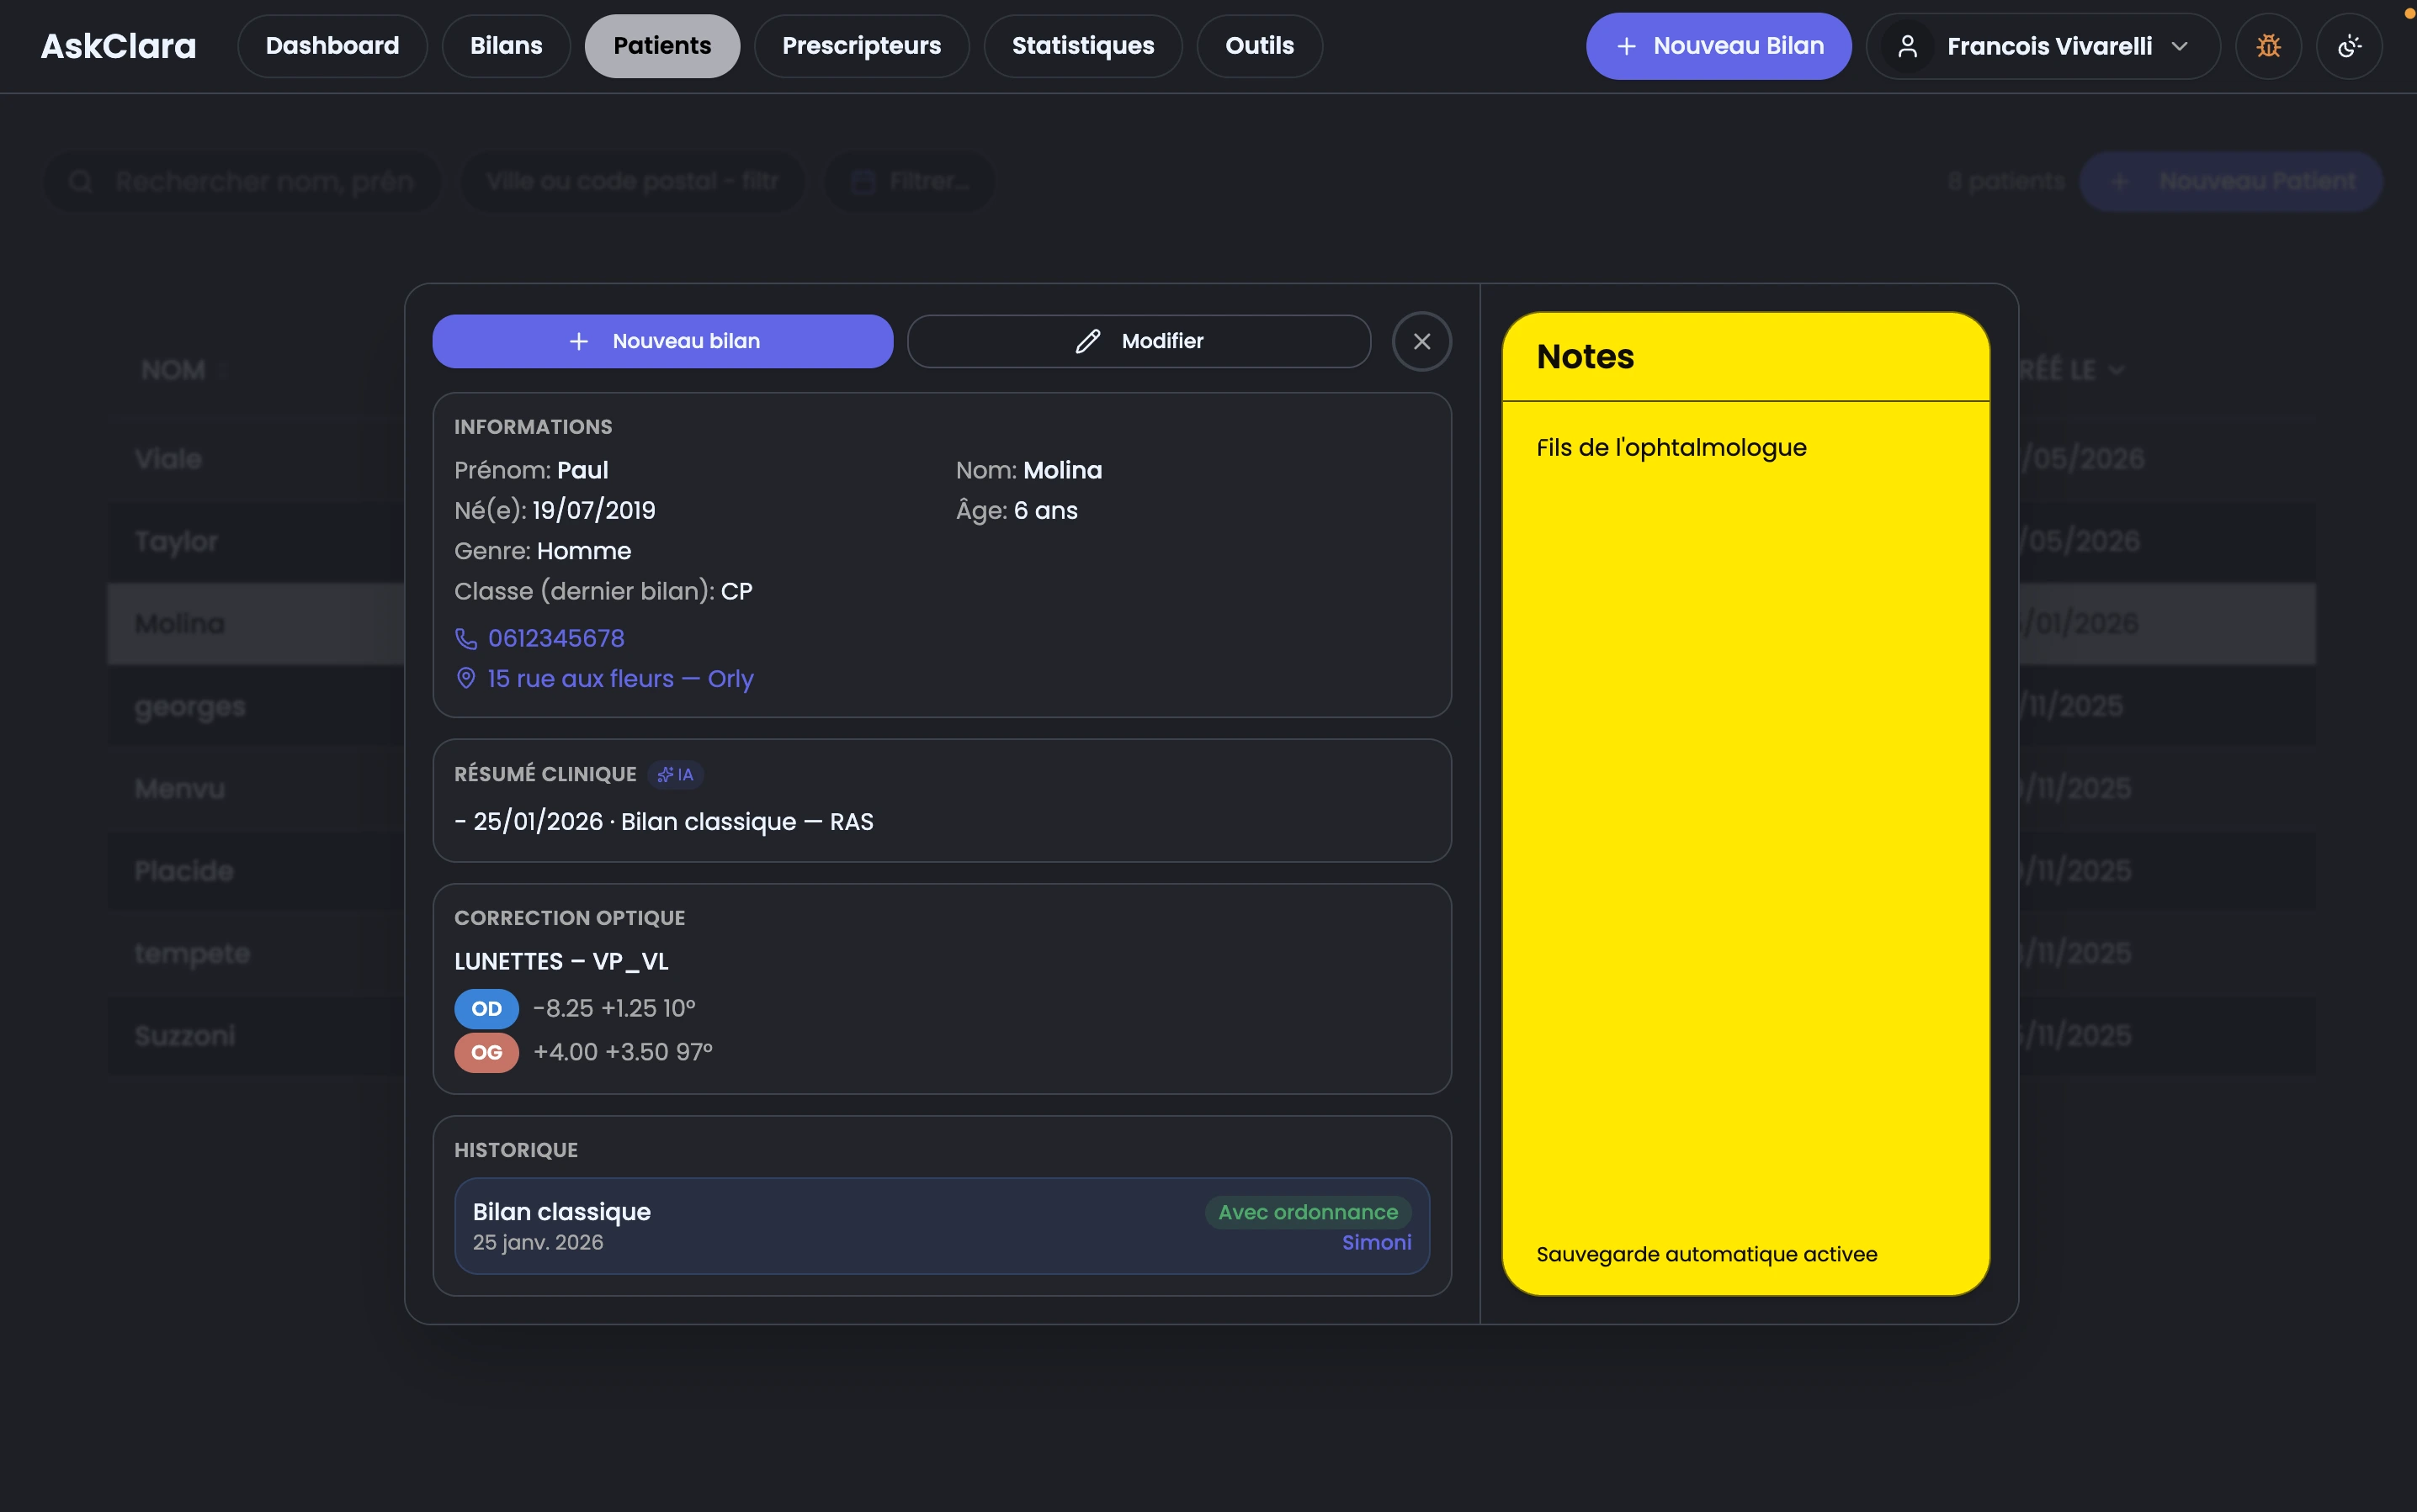Close the patient detail panel

point(1421,341)
